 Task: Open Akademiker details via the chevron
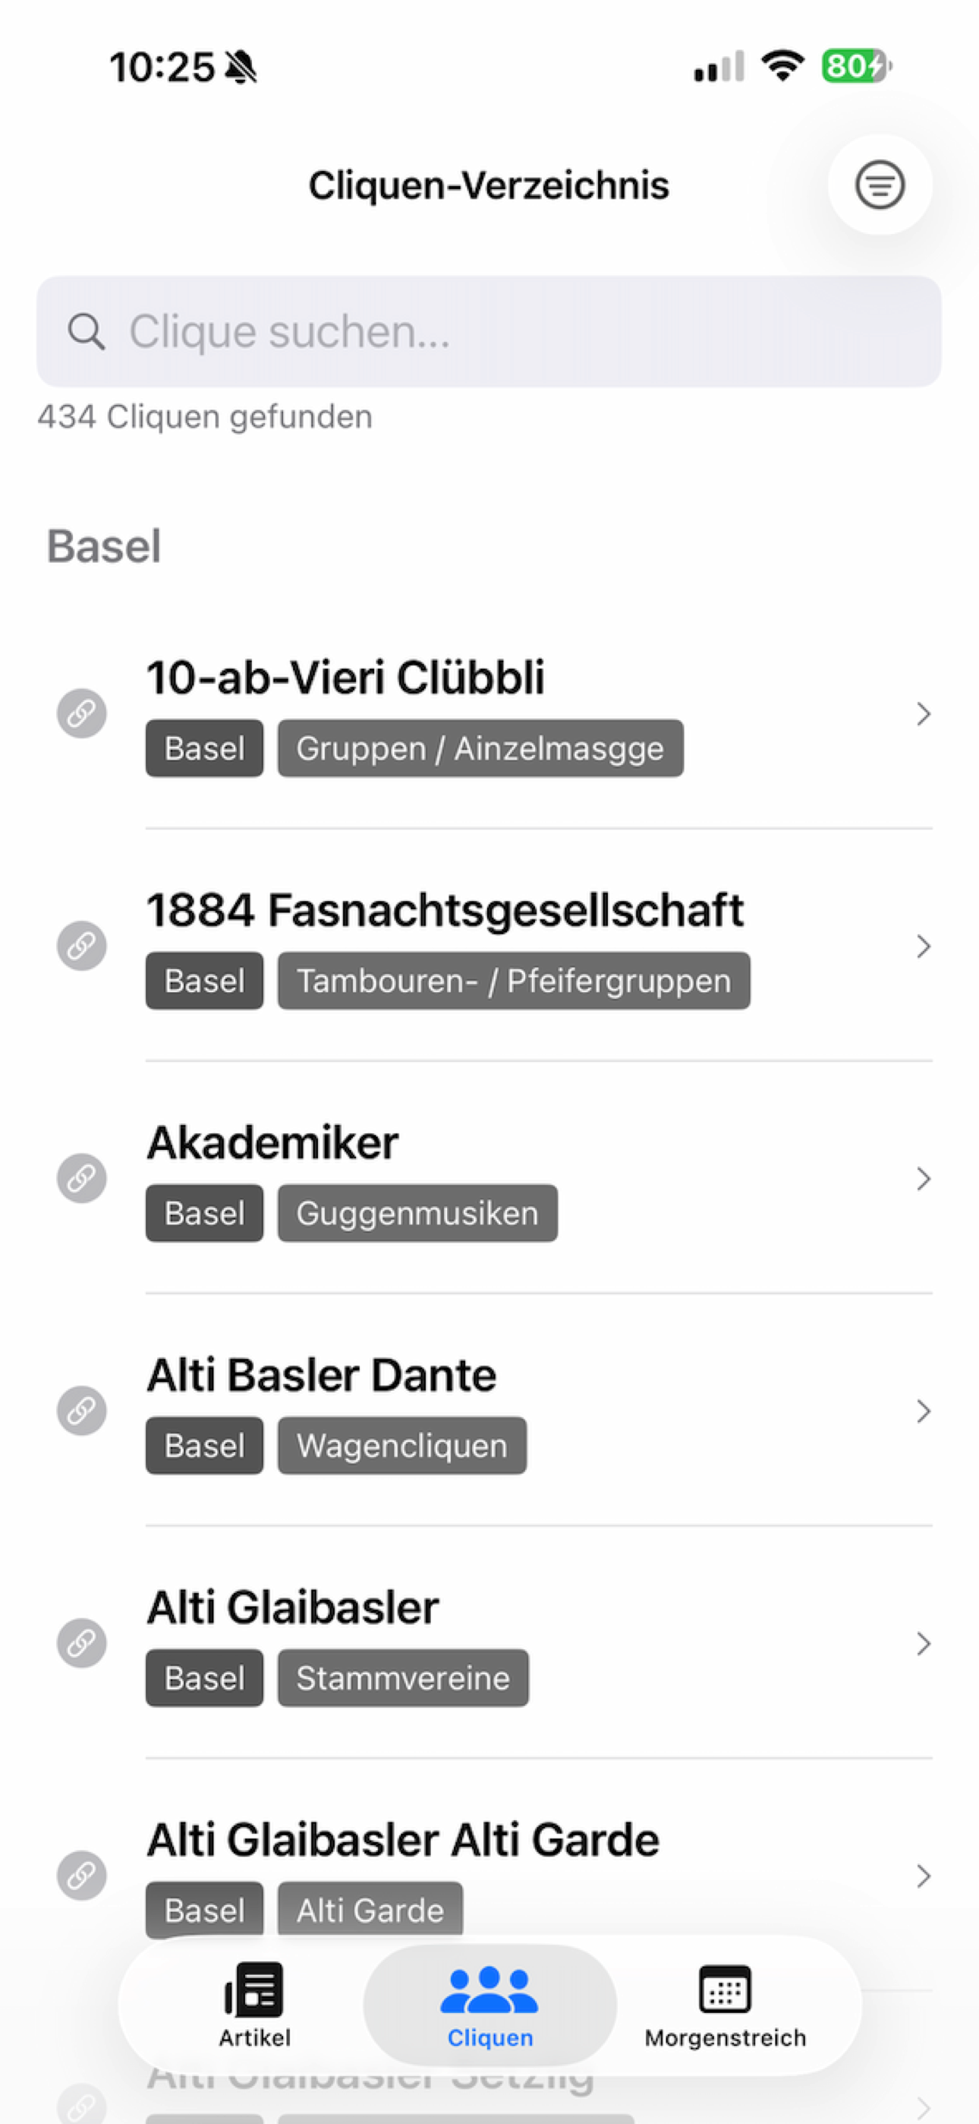(x=923, y=1179)
